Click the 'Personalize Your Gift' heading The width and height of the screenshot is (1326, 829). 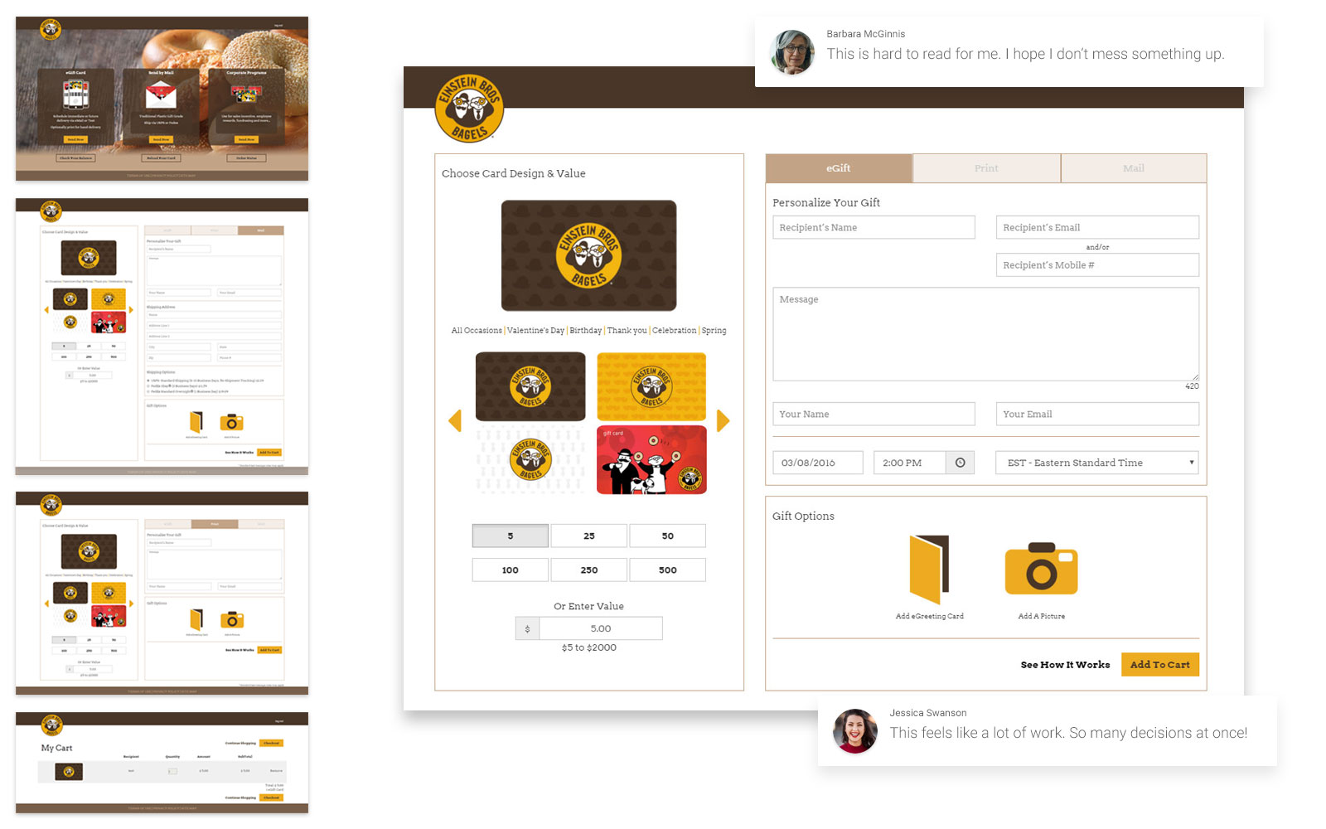826,202
